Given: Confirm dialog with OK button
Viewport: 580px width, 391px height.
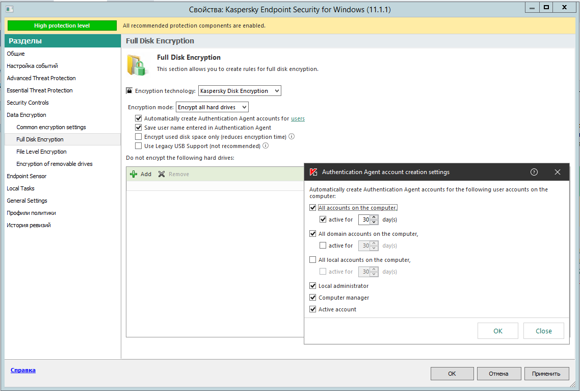Looking at the screenshot, I should tap(498, 331).
